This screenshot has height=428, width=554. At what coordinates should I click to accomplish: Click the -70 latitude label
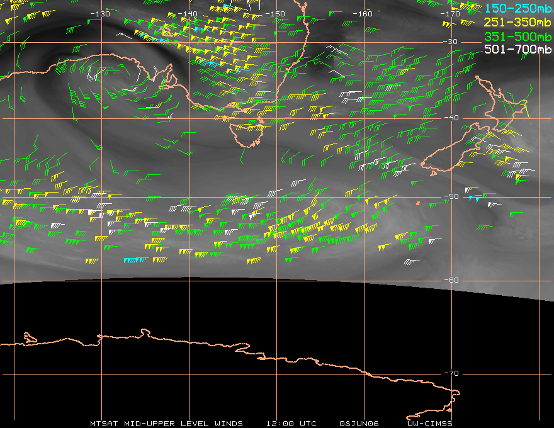click(x=451, y=373)
